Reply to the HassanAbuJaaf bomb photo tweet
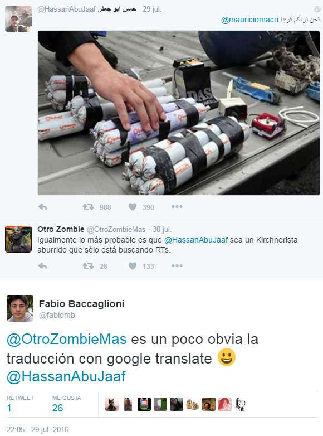The image size is (323, 436). tap(42, 207)
